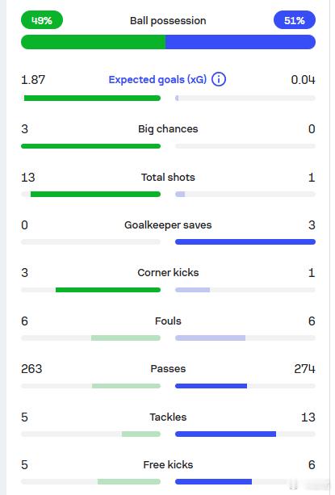This screenshot has height=495, width=335.
Task: Click the Passes stat label
Action: click(x=168, y=369)
